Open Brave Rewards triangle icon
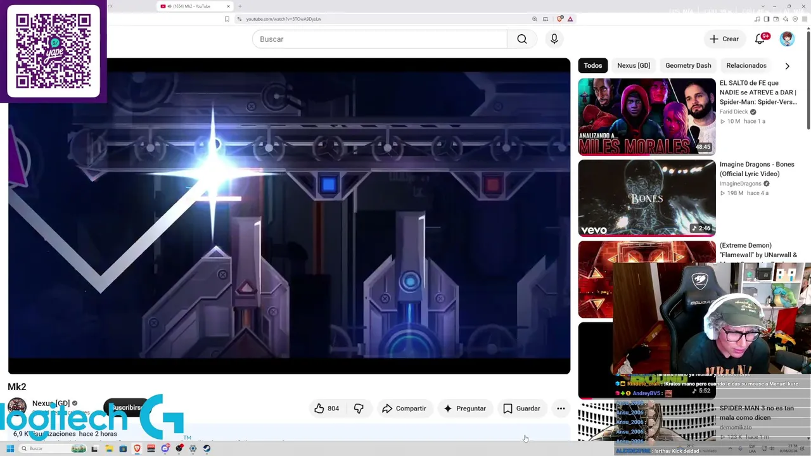Image resolution: width=811 pixels, height=456 pixels. pos(570,19)
